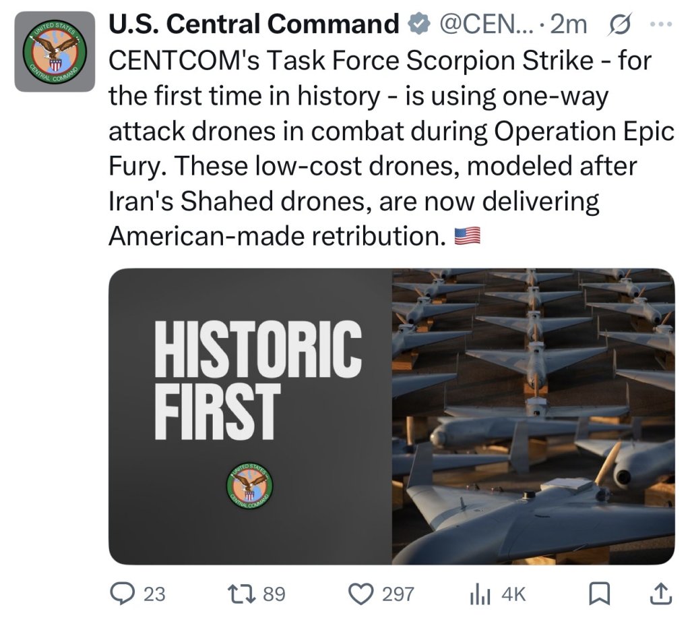
Task: Open the three-dot more options menu
Action: click(x=662, y=24)
